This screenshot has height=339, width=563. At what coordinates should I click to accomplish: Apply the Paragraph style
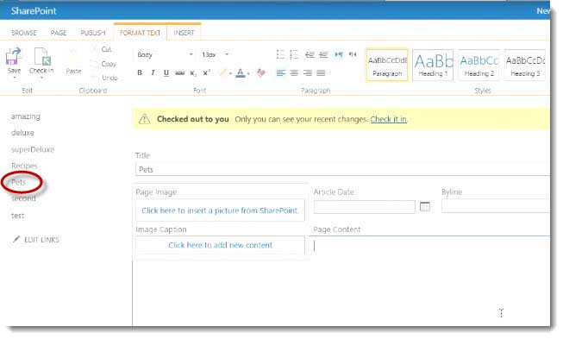387,65
